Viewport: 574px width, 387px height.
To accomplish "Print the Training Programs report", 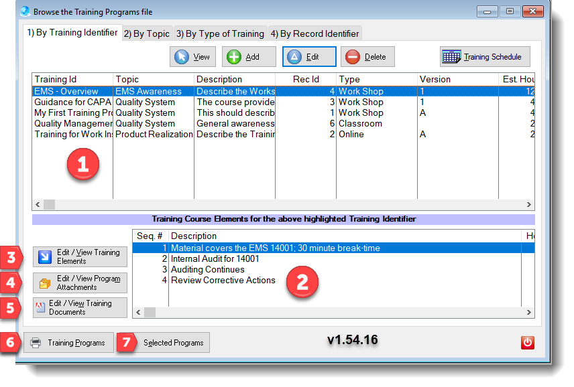I will (x=68, y=343).
